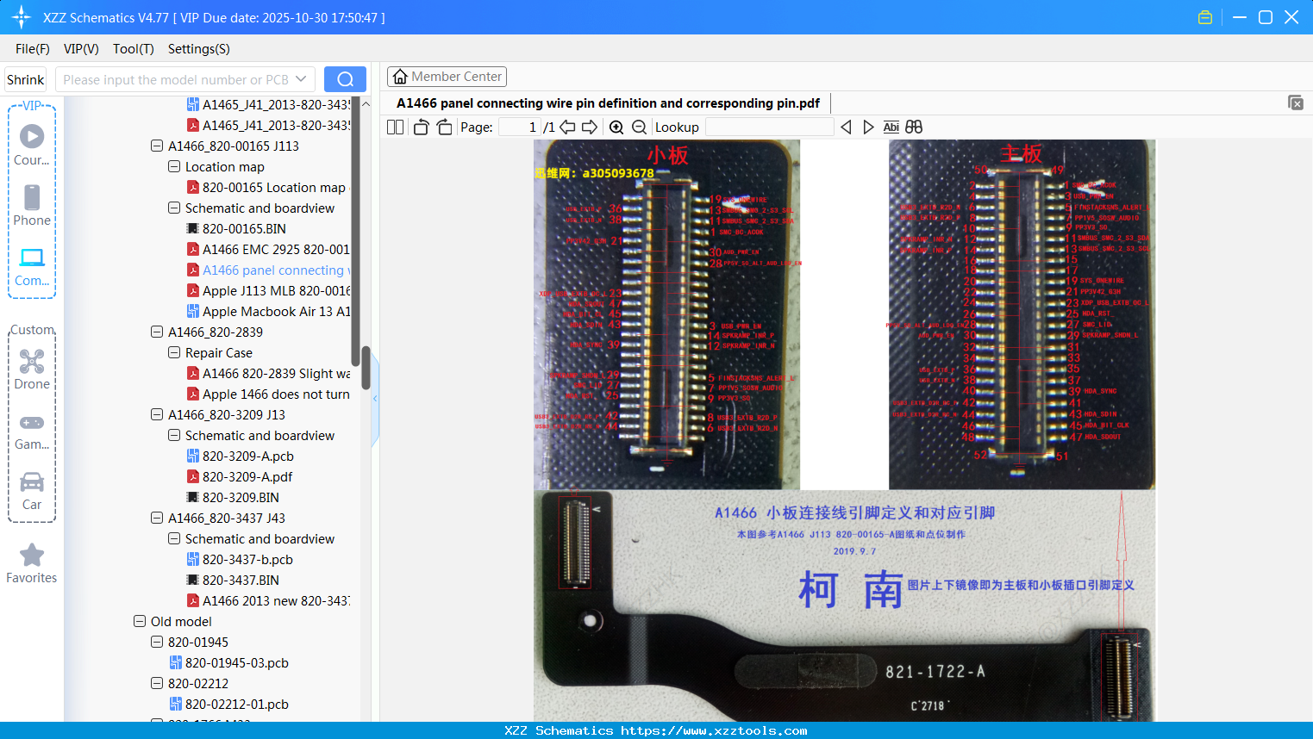Open A1466 EMC 2925 PDF

pos(268,250)
